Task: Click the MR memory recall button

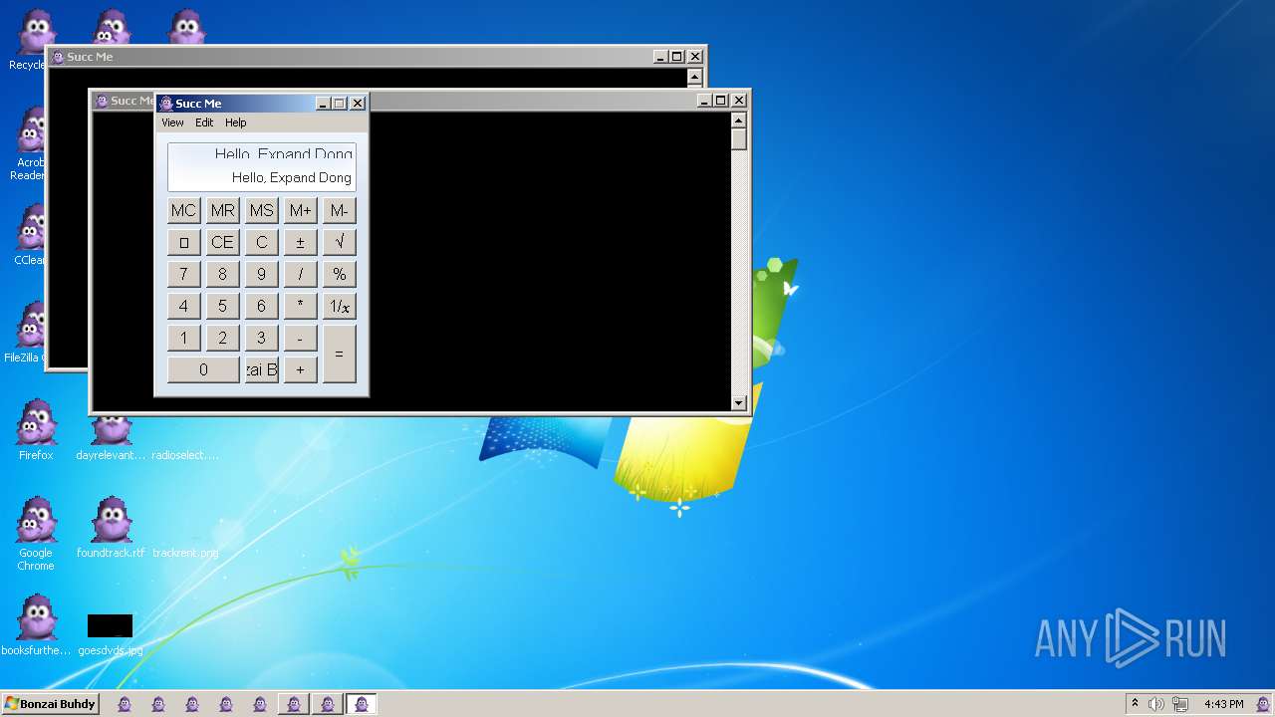Action: [x=222, y=210]
